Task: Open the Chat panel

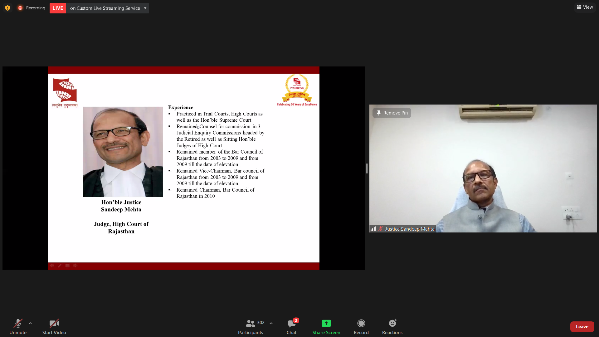Action: (x=291, y=326)
